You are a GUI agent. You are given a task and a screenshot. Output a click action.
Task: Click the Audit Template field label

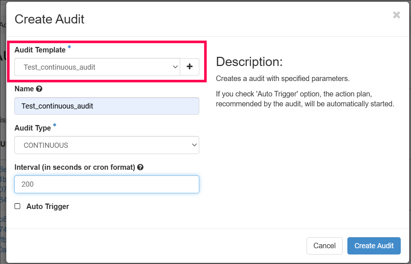click(40, 50)
